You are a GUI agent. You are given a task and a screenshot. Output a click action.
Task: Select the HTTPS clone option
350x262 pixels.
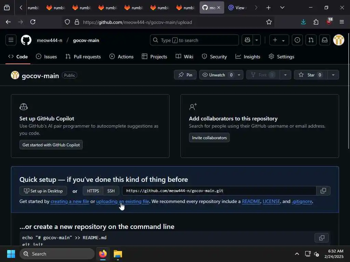[93, 191]
